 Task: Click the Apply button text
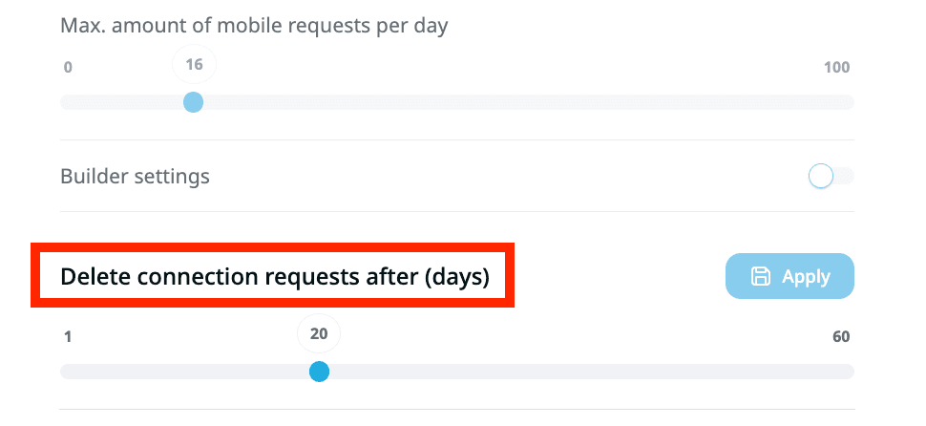pos(806,277)
